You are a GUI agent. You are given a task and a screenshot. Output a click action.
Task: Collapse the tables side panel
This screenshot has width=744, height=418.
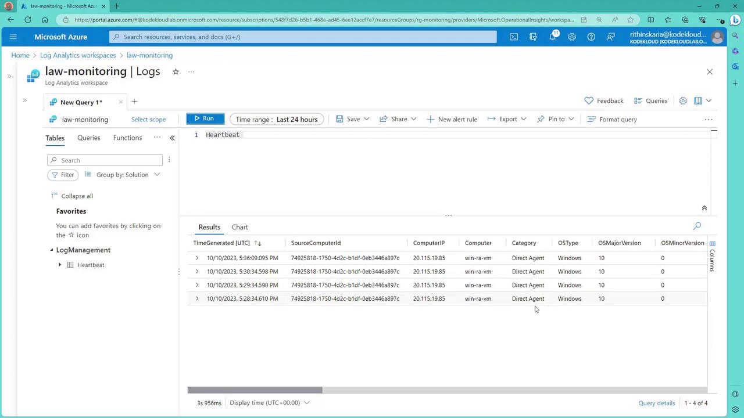172,138
